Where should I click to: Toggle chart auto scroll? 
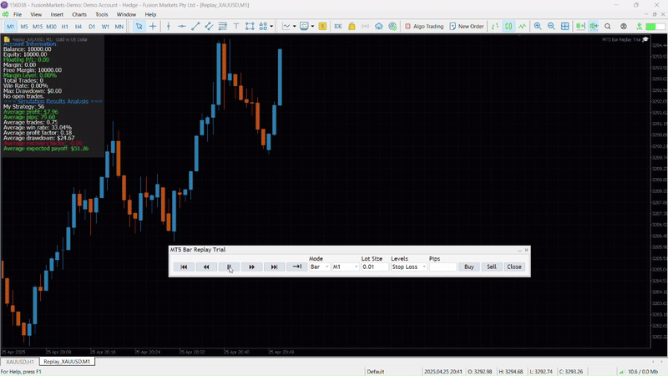click(594, 27)
